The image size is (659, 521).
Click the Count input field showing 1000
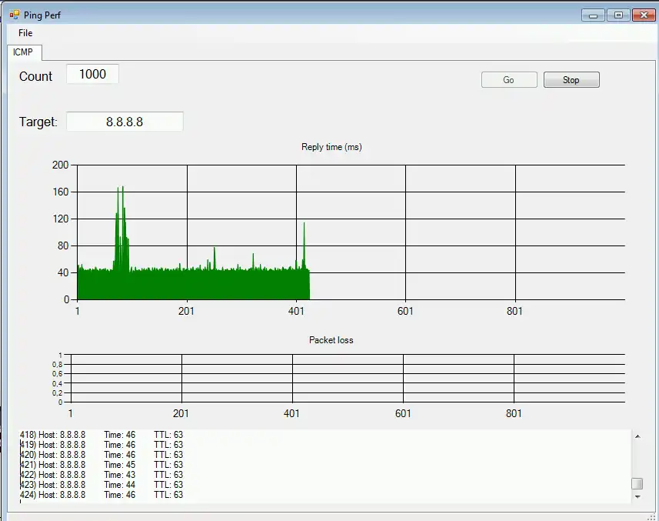click(x=92, y=74)
